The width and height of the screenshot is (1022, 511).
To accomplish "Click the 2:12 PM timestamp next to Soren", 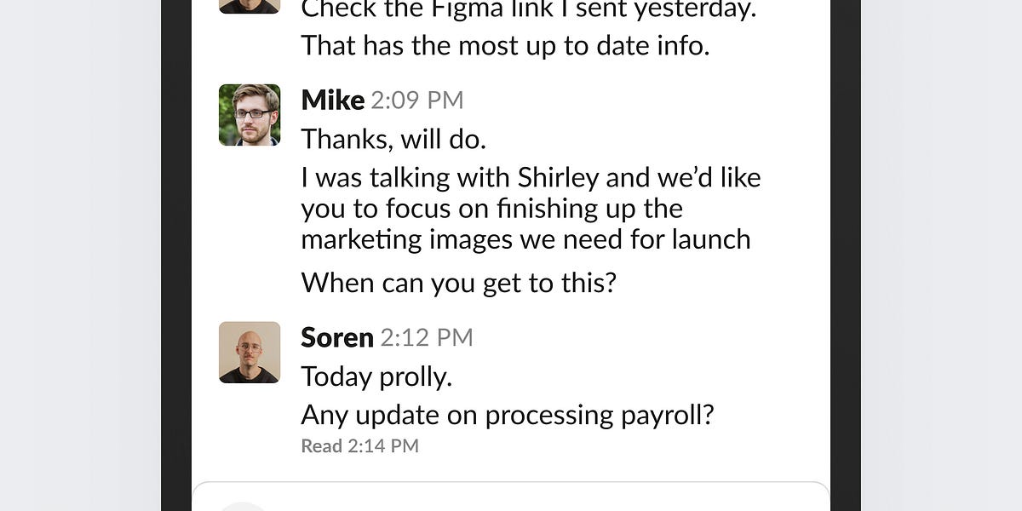I will (427, 337).
